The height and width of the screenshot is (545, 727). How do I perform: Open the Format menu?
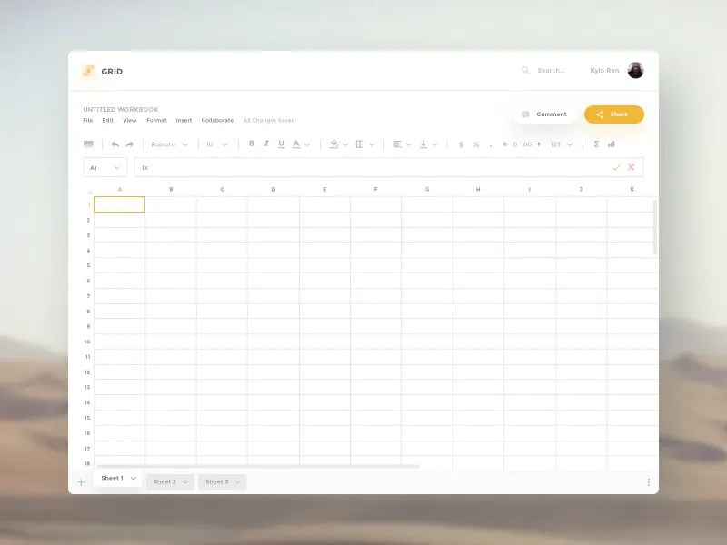click(x=155, y=120)
